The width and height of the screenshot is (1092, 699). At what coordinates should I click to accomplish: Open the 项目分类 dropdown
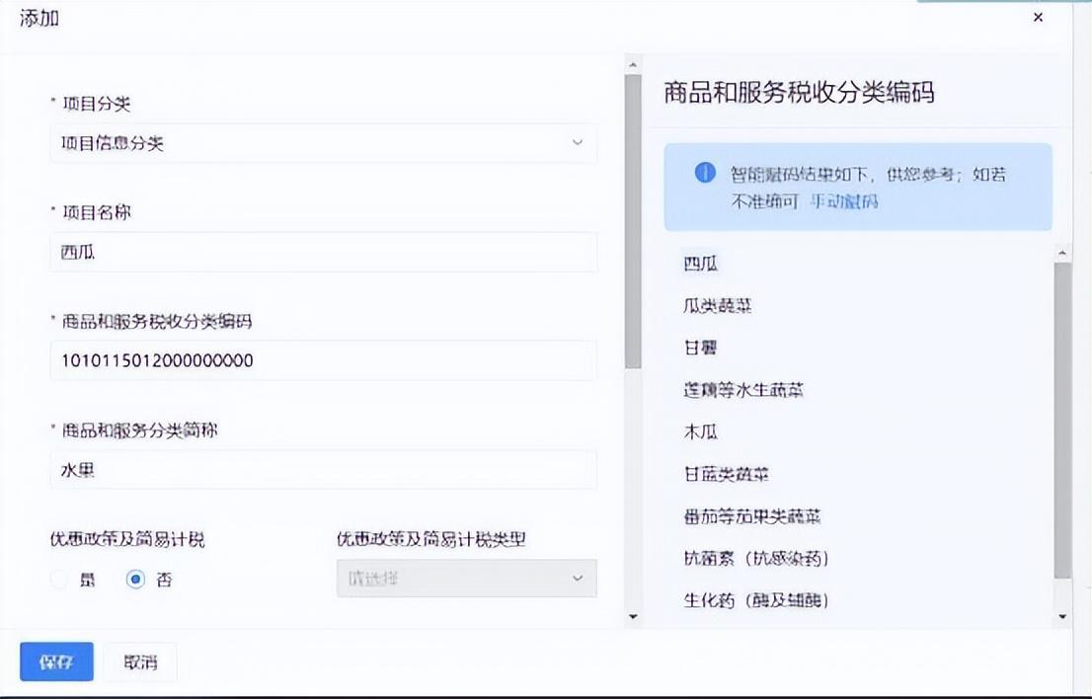(x=323, y=143)
